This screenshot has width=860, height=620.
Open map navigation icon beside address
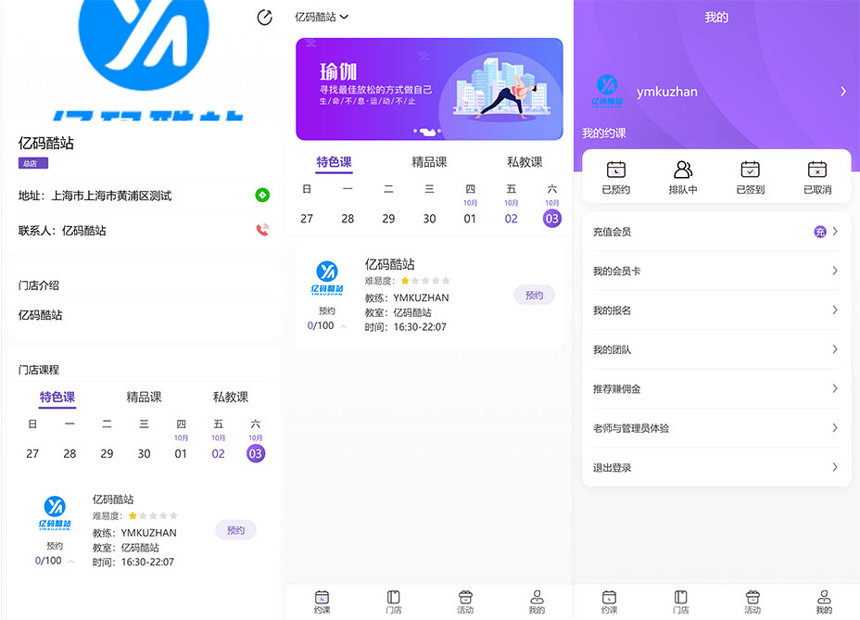pyautogui.click(x=262, y=195)
